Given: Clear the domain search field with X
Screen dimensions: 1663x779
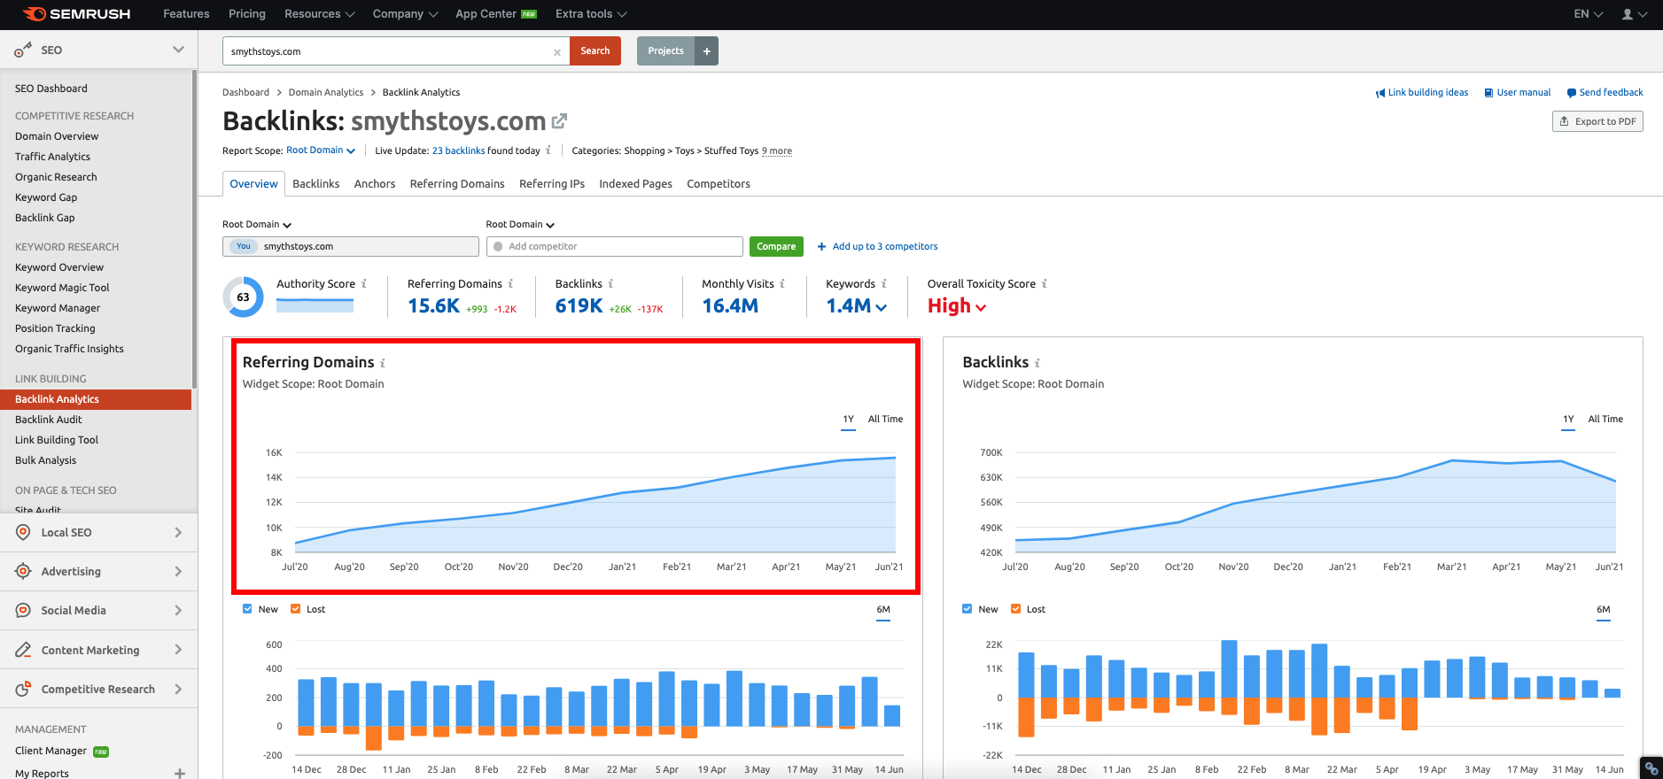Looking at the screenshot, I should 556,52.
